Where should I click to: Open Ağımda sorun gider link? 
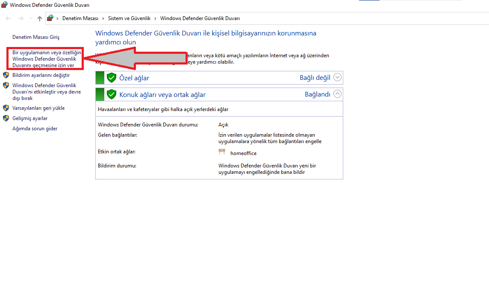click(35, 129)
